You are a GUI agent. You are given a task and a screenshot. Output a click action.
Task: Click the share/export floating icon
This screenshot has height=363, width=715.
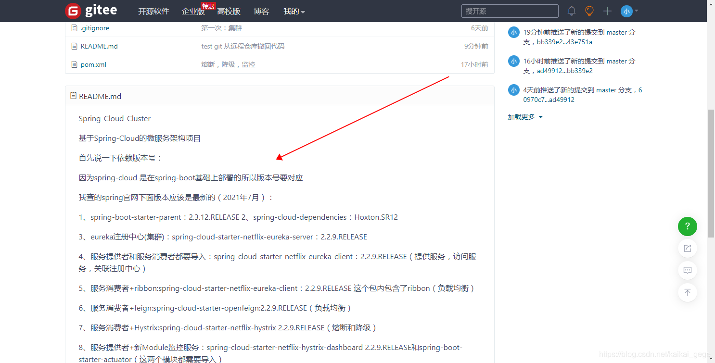coord(687,248)
